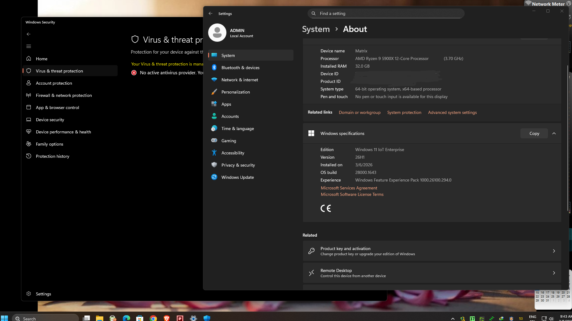Open Home in Windows Security

coord(70,58)
